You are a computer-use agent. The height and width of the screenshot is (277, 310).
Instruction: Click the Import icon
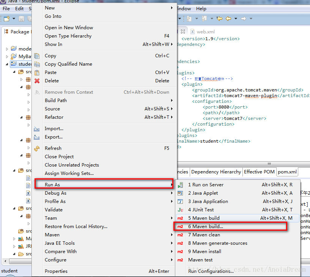pyautogui.click(x=36, y=129)
